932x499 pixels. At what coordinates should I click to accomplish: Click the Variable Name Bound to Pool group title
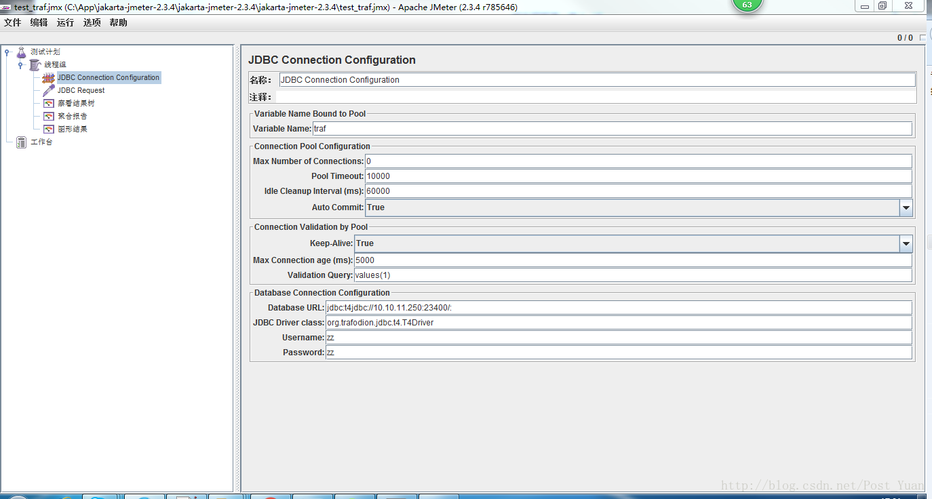310,114
